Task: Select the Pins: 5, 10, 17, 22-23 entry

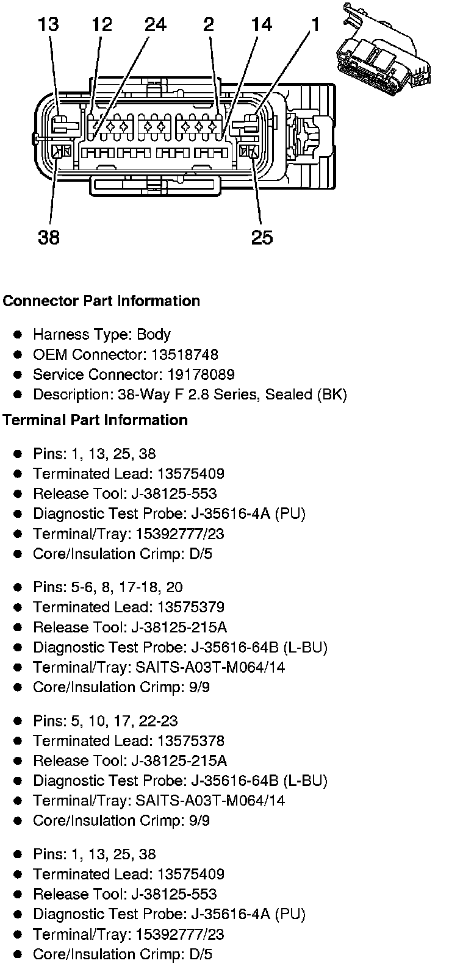Action: [x=105, y=721]
